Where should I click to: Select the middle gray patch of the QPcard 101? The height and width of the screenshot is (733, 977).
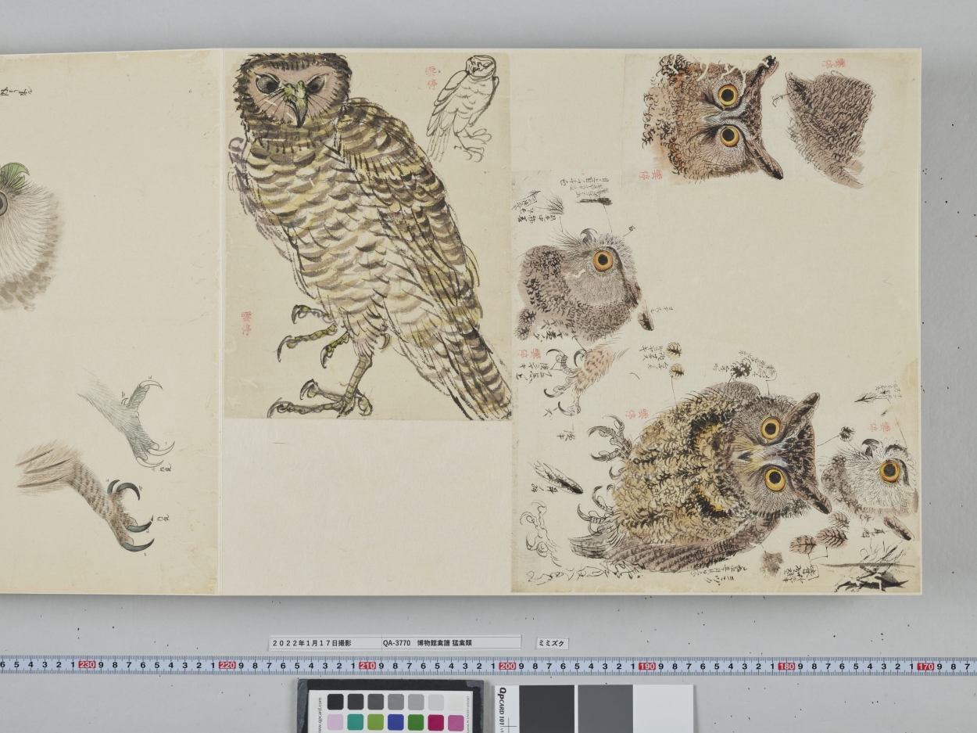[604, 709]
